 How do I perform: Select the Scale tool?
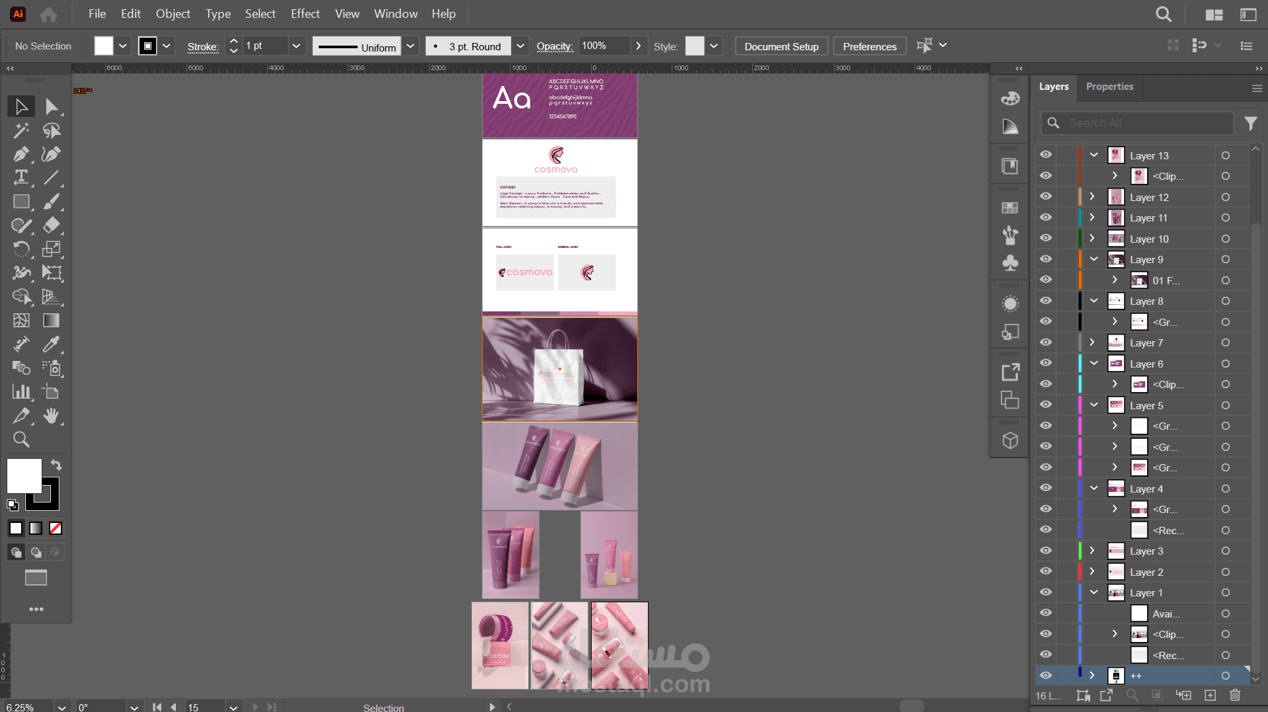(52, 249)
